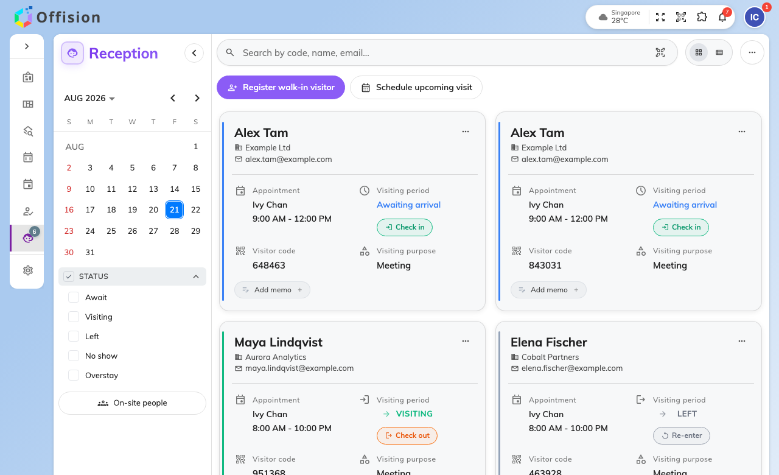
Task: Click Register walk-in visitor button
Action: click(x=281, y=87)
